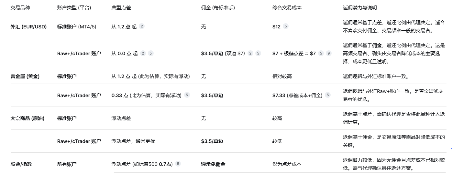
Task: Click the 交易品种 column header
Action: click(x=20, y=8)
